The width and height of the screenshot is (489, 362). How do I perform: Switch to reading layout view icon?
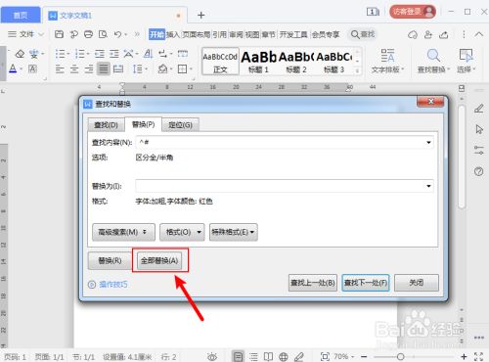(x=268, y=357)
